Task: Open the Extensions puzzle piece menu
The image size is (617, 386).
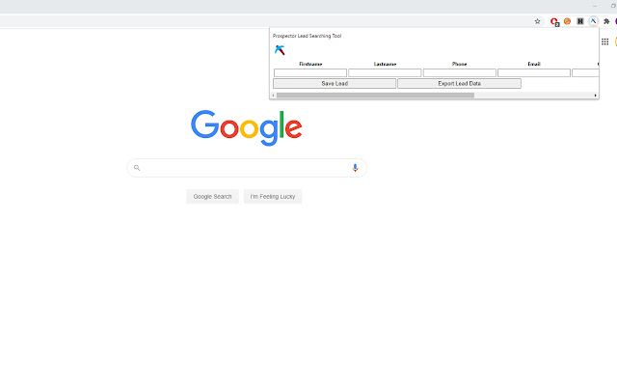Action: tap(606, 21)
